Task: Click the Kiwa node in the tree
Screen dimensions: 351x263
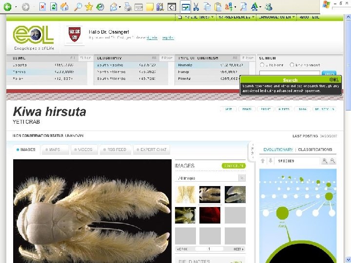Action: pos(282,213)
